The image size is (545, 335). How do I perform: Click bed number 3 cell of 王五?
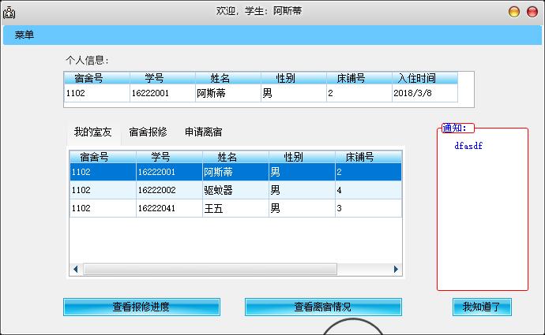click(368, 208)
